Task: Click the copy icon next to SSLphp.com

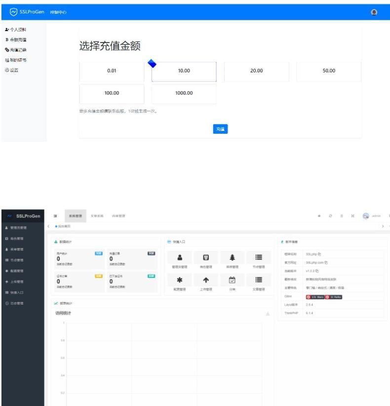Action: 326,263
